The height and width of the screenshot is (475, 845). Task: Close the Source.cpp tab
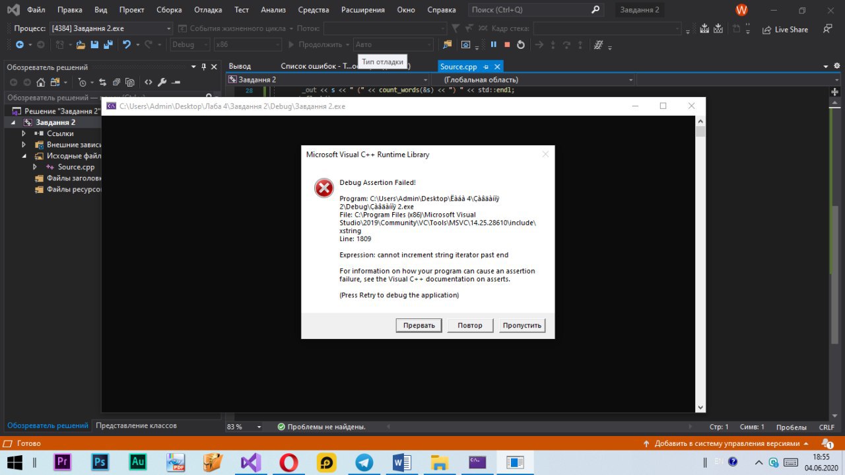tap(497, 67)
